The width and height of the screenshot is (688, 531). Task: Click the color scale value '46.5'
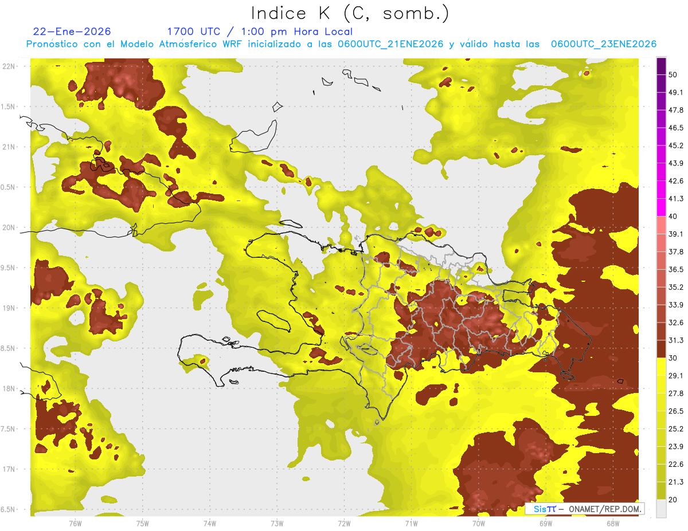pos(677,128)
